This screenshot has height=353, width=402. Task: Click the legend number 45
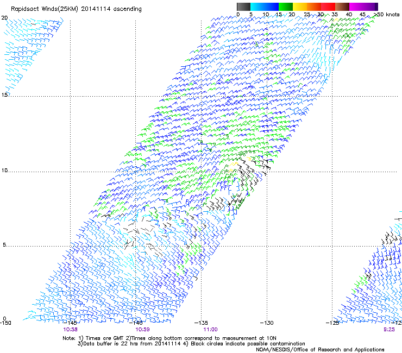362,15
